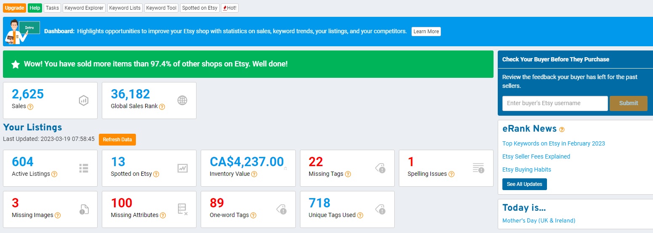This screenshot has width=653, height=233.
Task: Open help tooltip next to eRank News
Action: [562, 130]
